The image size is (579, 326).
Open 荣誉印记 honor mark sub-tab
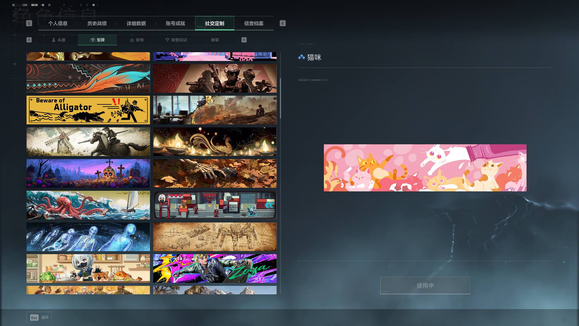[176, 40]
